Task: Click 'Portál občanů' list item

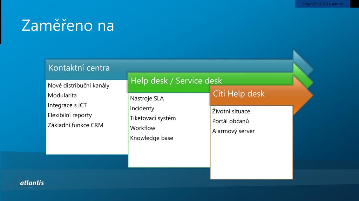Action: [231, 121]
